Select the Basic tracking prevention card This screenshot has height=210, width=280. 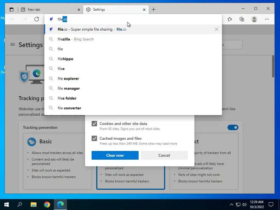(x=57, y=161)
